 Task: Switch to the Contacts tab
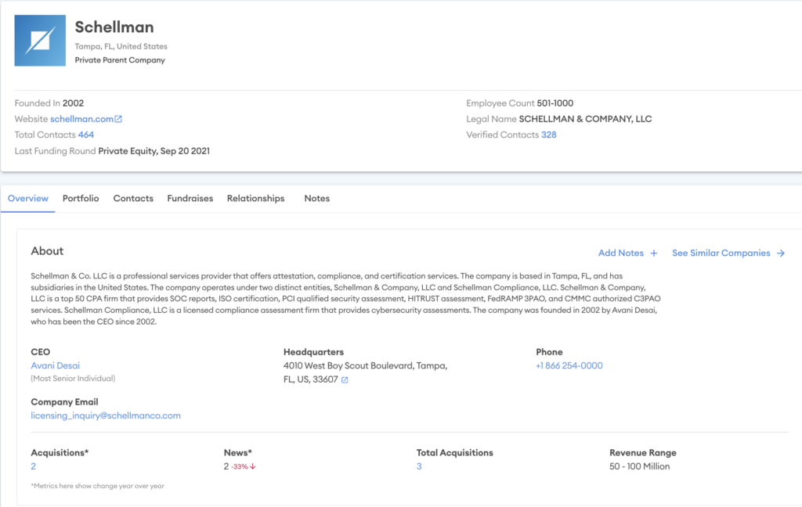(x=133, y=198)
